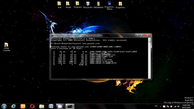
Task: Open Windows Explorer from the taskbar
Action: [42, 106]
